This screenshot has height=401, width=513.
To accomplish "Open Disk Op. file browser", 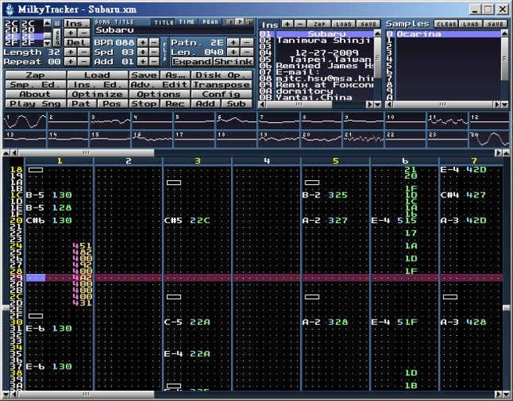I will point(221,75).
